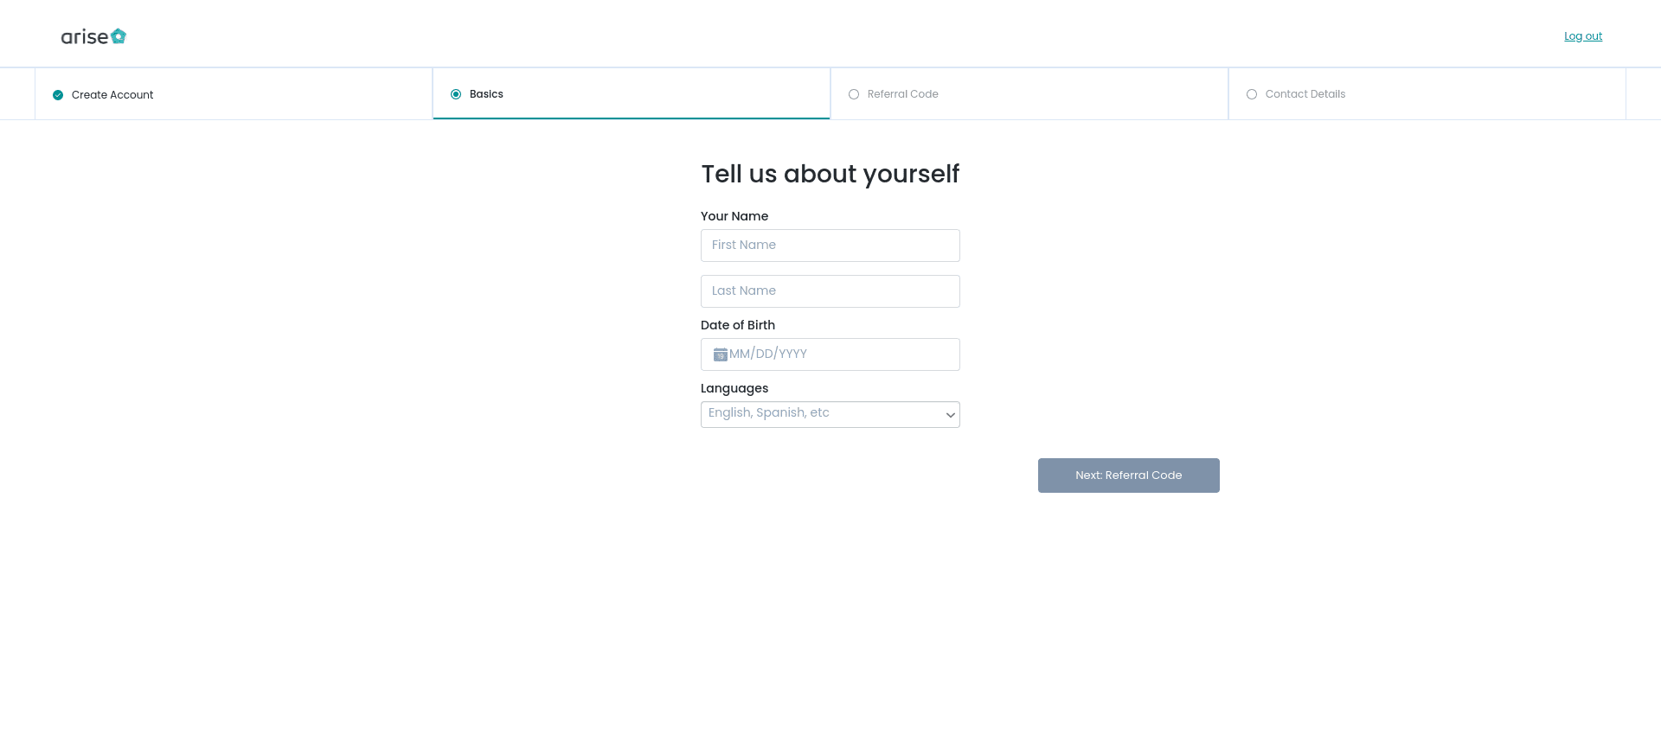Open the Contact Details step tab

click(1427, 94)
